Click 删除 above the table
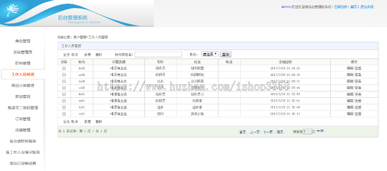 point(99,54)
